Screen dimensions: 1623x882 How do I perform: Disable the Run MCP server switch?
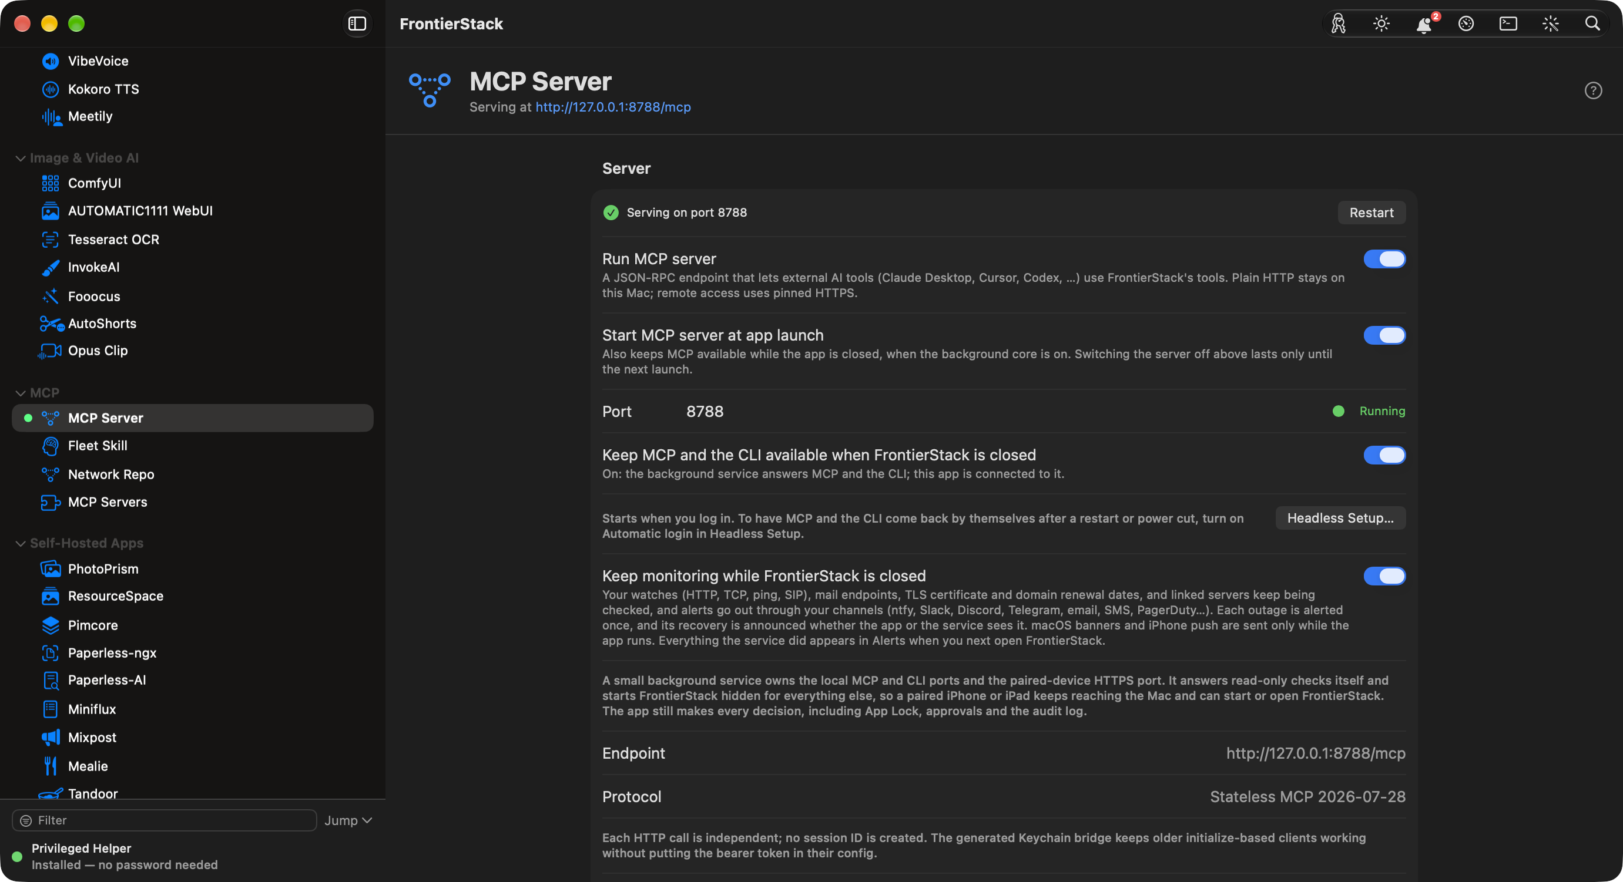[1384, 259]
